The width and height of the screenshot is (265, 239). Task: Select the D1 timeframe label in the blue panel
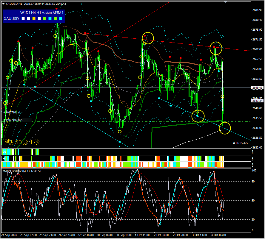[28, 13]
